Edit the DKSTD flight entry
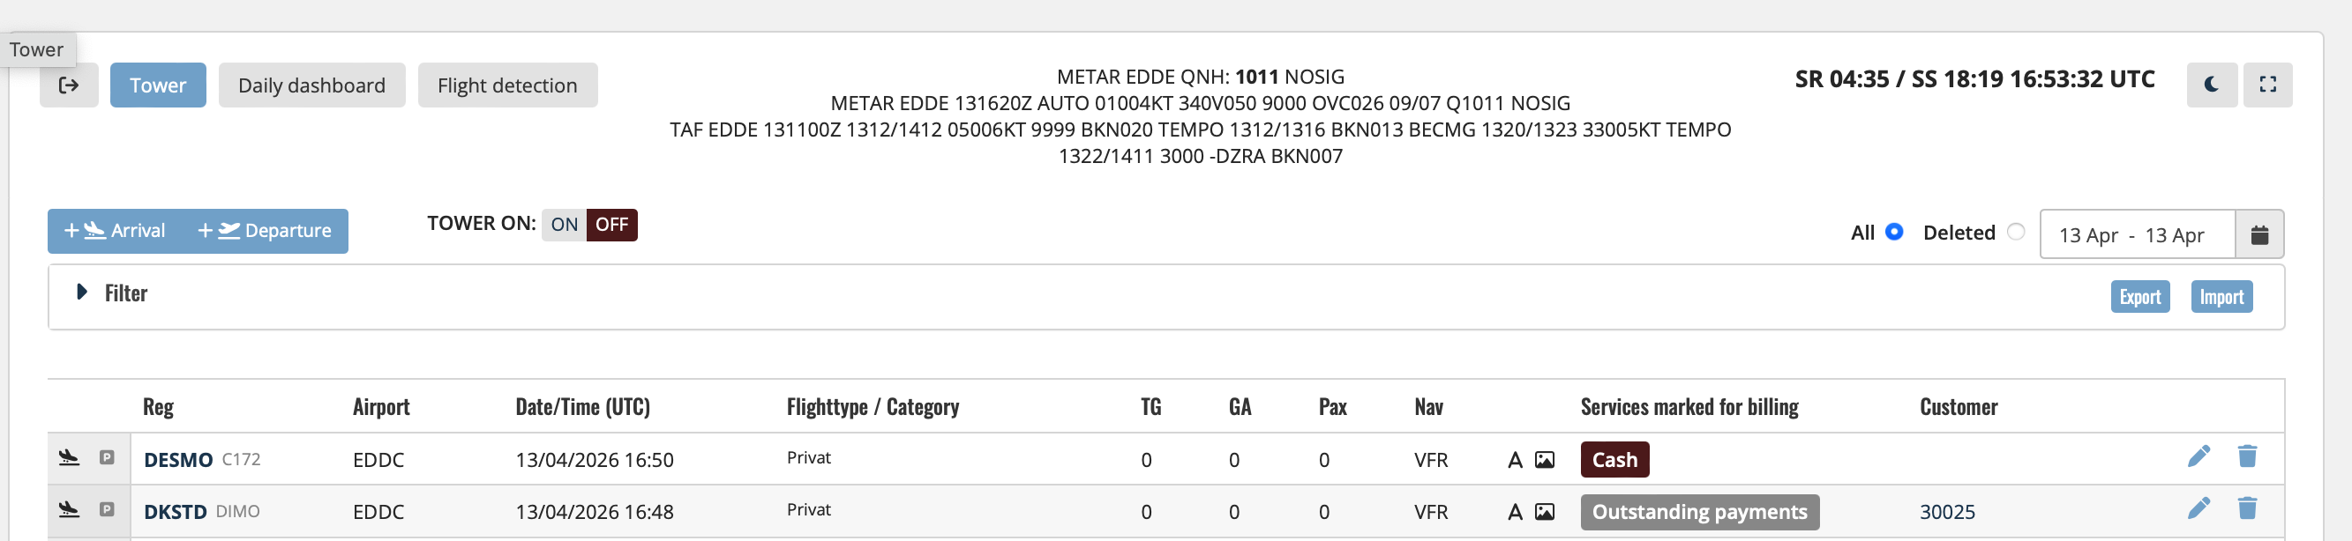Screen dimensions: 2352x541 pyautogui.click(x=2198, y=508)
